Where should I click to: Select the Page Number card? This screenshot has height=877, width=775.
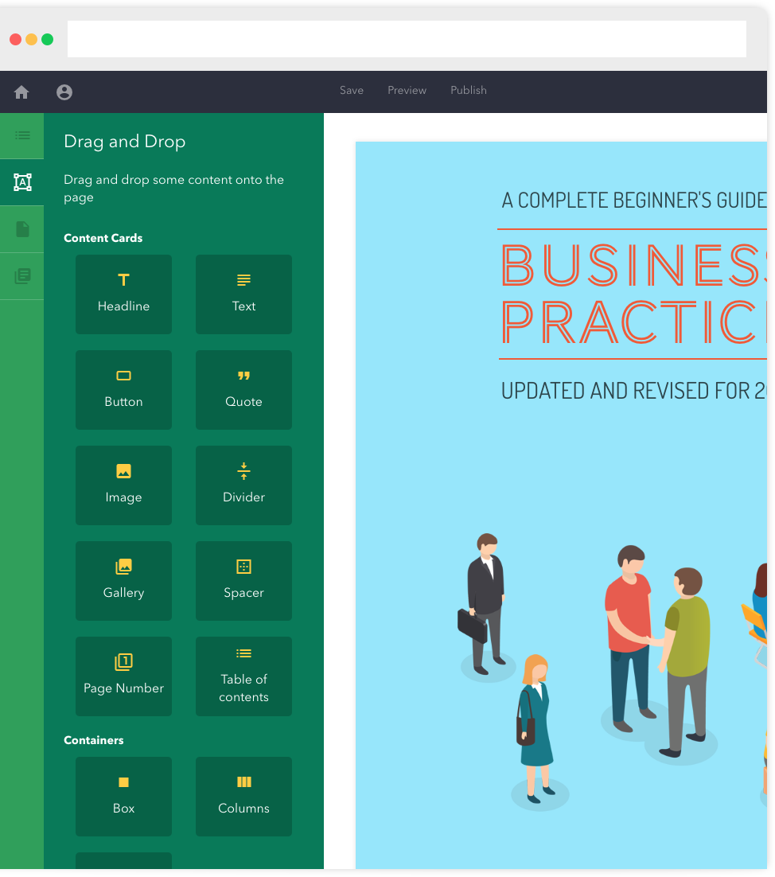click(x=123, y=676)
